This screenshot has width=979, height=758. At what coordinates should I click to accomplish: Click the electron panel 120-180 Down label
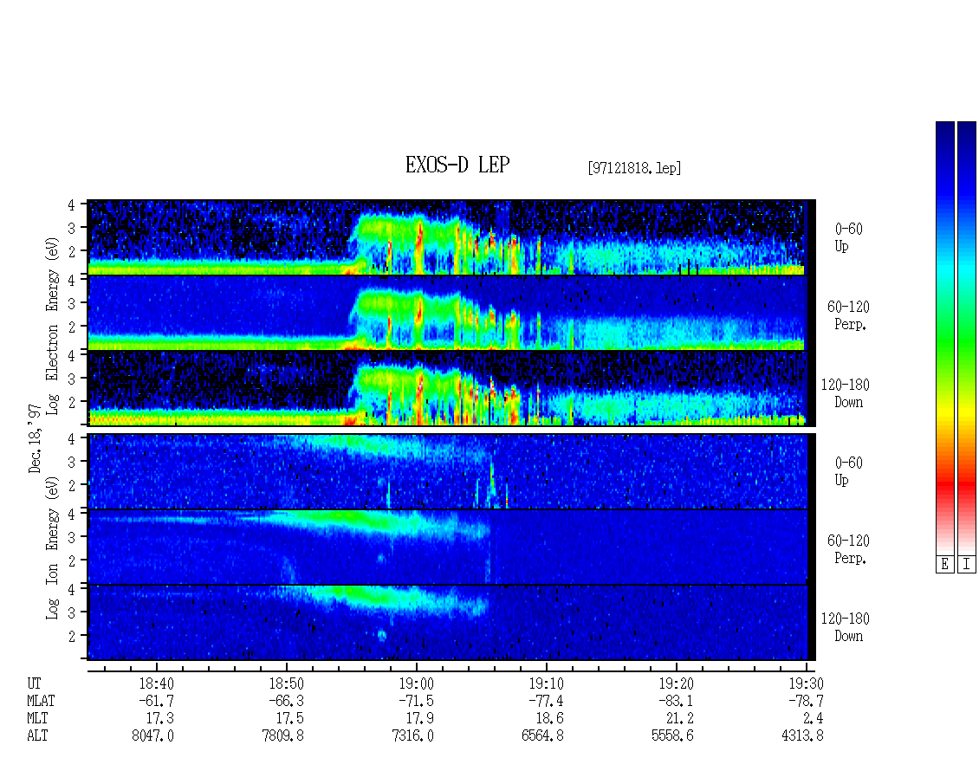846,393
